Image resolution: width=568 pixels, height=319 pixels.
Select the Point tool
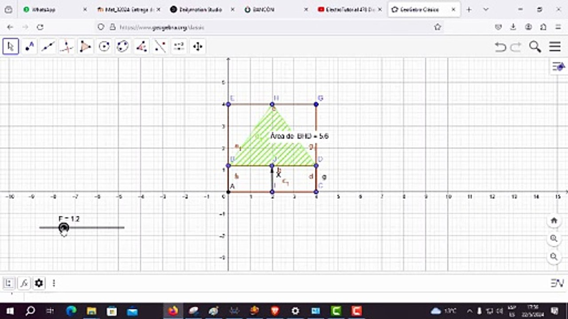[30, 47]
